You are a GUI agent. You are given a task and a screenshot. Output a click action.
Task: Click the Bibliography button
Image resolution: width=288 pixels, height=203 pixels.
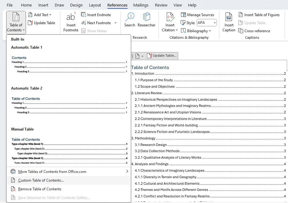[196, 31]
